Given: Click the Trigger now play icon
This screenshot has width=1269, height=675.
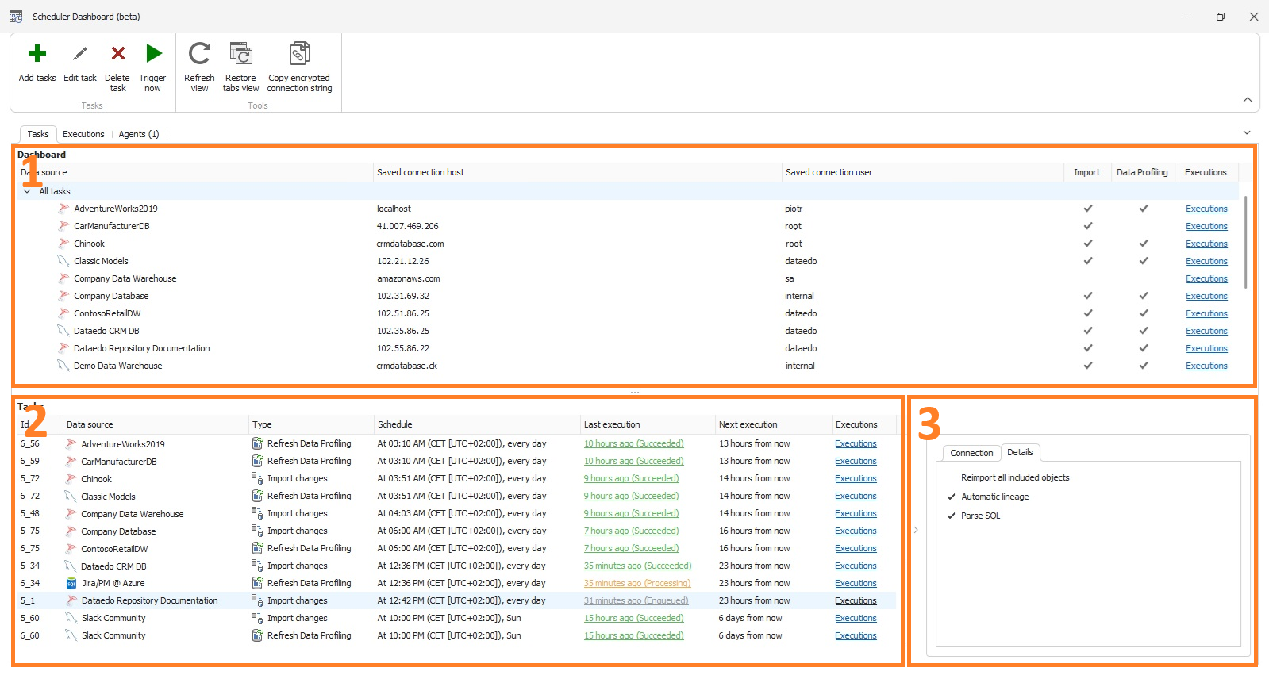Looking at the screenshot, I should pyautogui.click(x=153, y=53).
